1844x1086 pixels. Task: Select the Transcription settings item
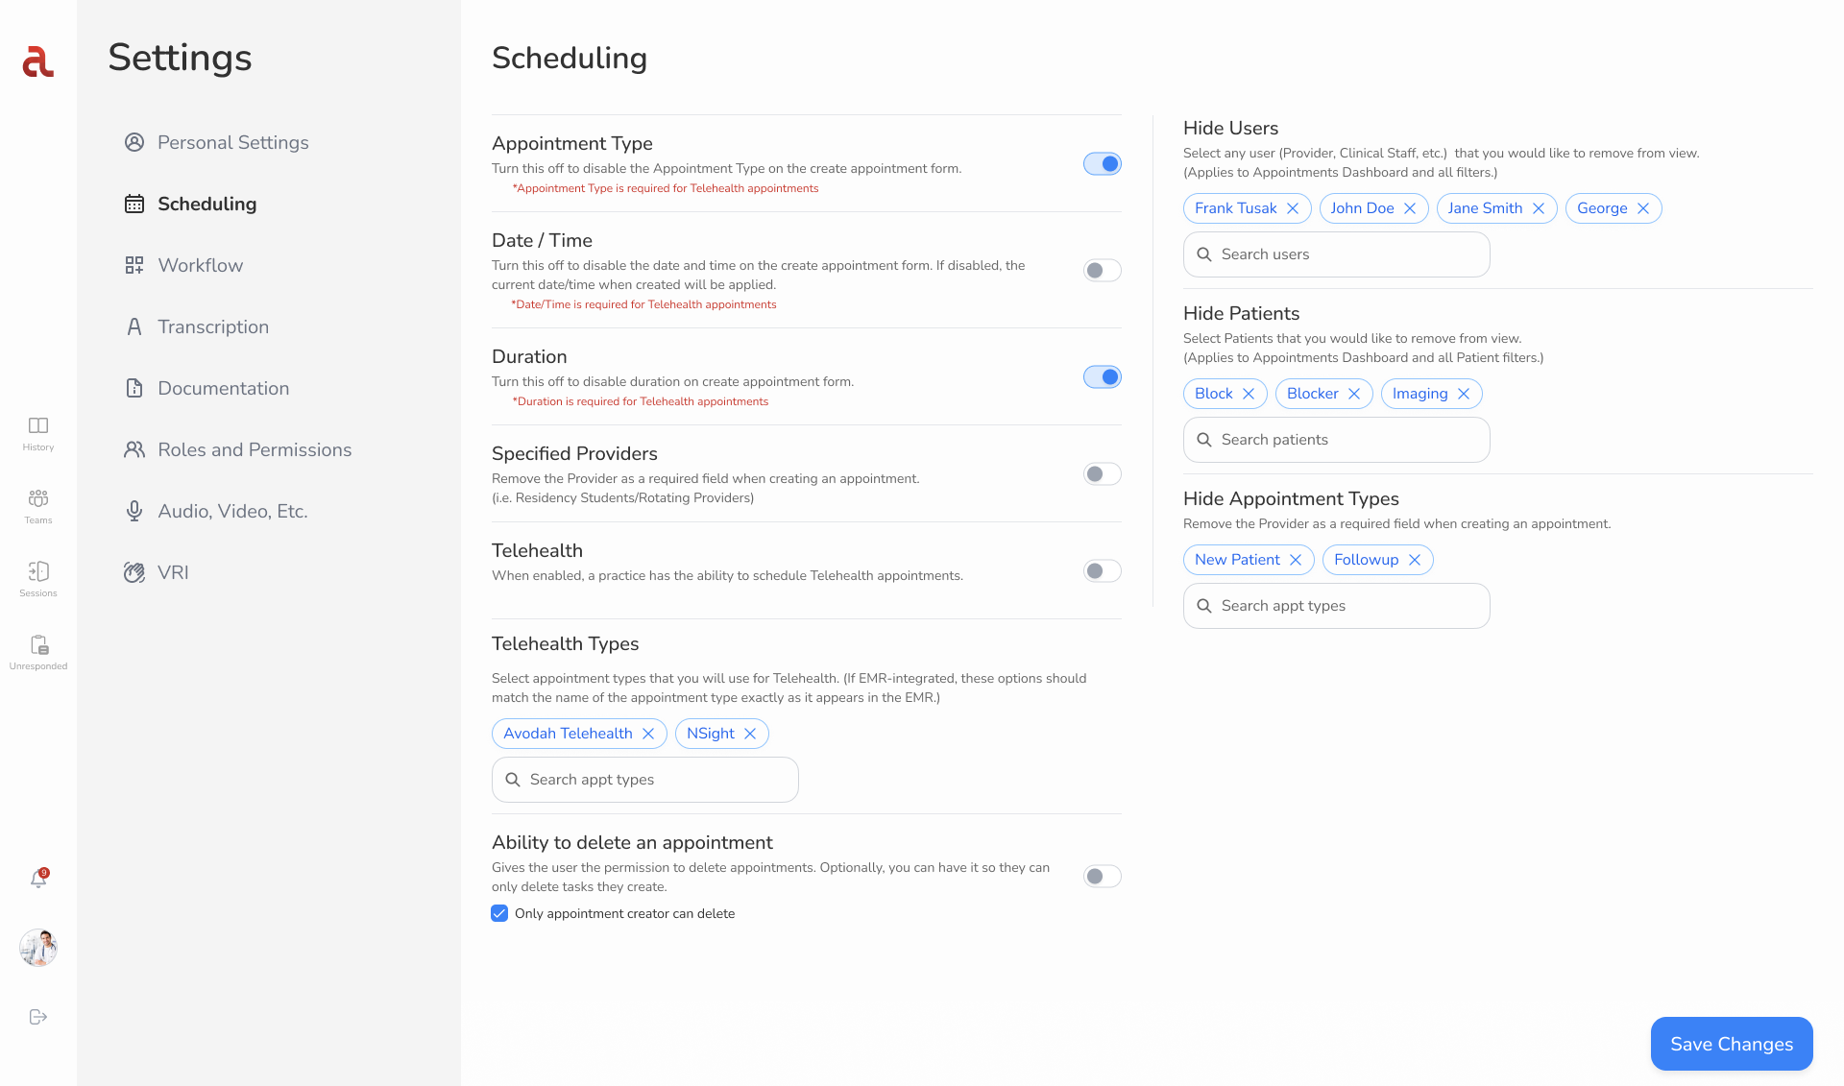(196, 326)
